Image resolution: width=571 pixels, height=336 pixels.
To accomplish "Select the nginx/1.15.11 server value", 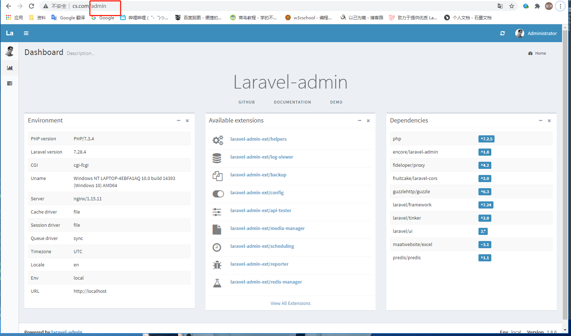I will pos(88,199).
